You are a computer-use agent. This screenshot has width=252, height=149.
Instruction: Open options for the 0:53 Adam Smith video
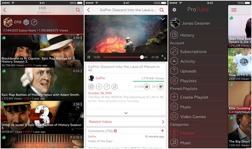click(81, 71)
